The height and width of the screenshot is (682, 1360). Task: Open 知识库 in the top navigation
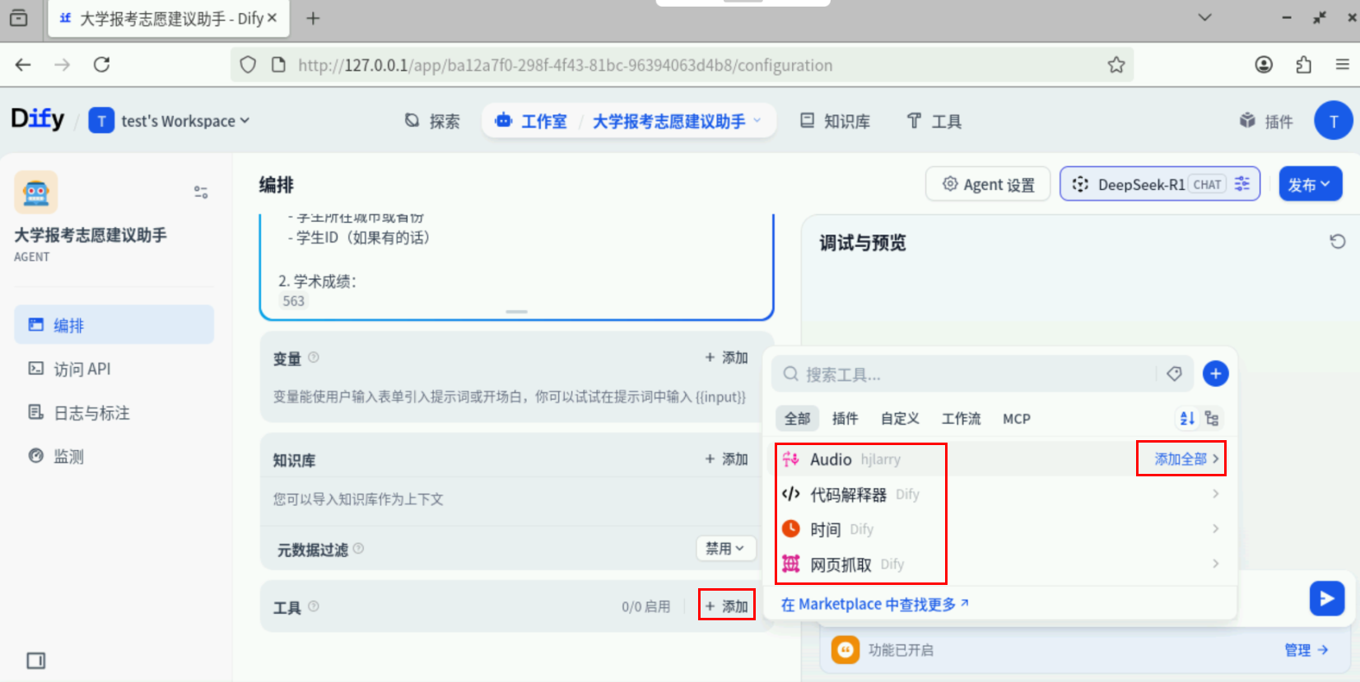tap(835, 121)
